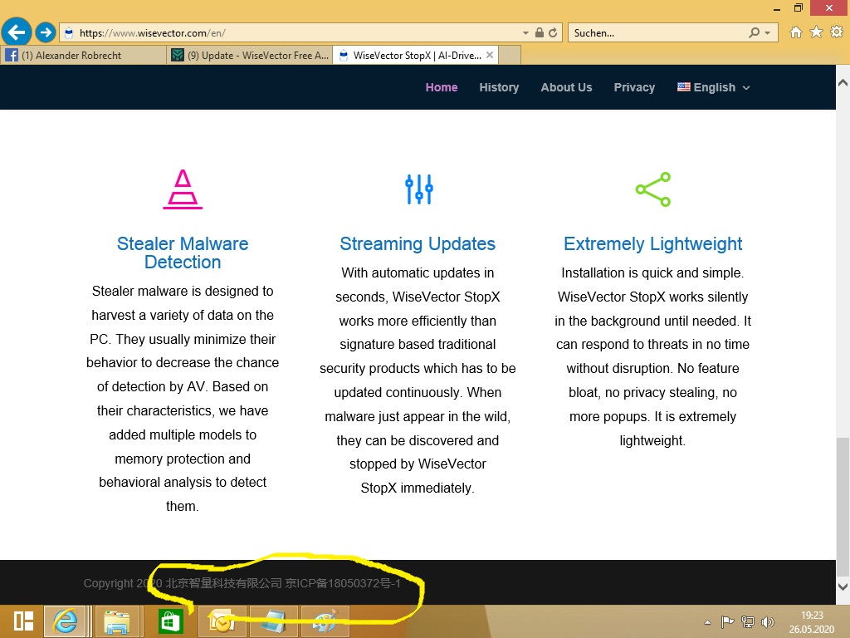Click the padlock security icon
This screenshot has height=638, width=850.
pyautogui.click(x=540, y=32)
